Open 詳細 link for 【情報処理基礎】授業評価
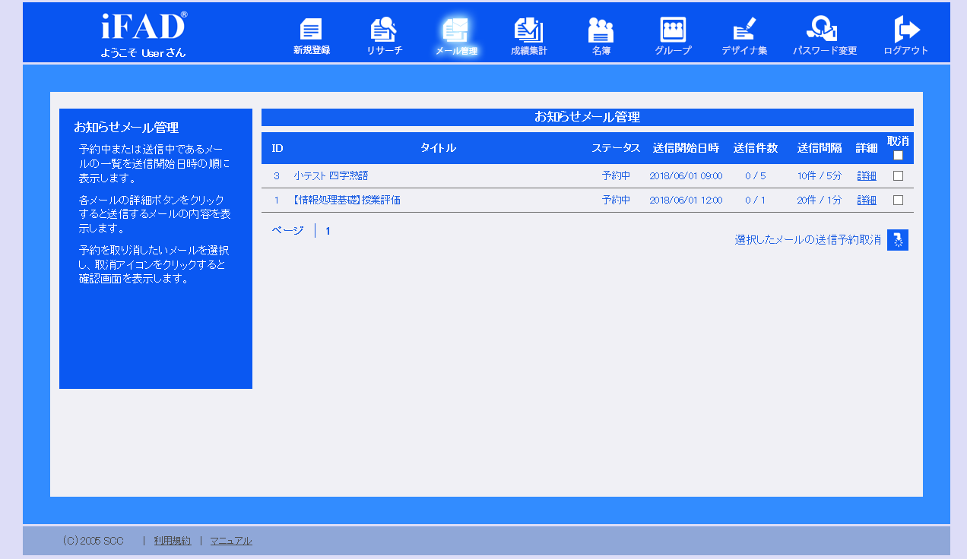The image size is (967, 559). coord(867,200)
